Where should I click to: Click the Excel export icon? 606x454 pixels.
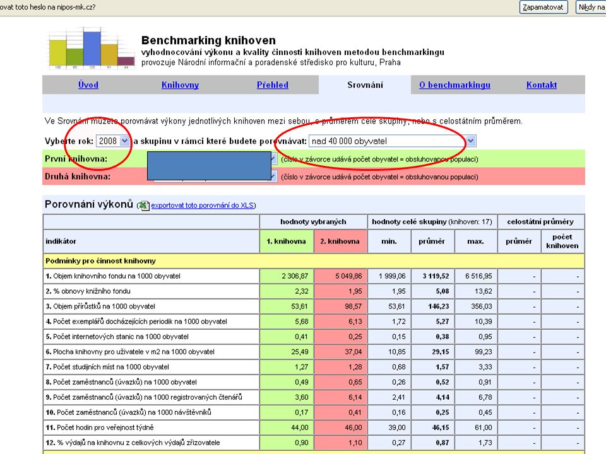point(144,206)
